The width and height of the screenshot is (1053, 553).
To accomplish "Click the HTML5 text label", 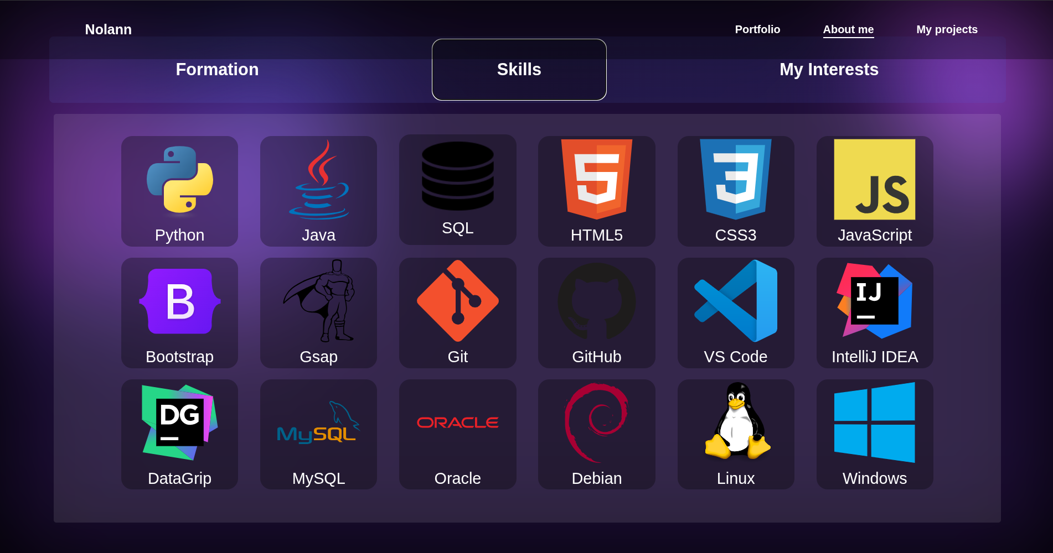I will pos(597,235).
